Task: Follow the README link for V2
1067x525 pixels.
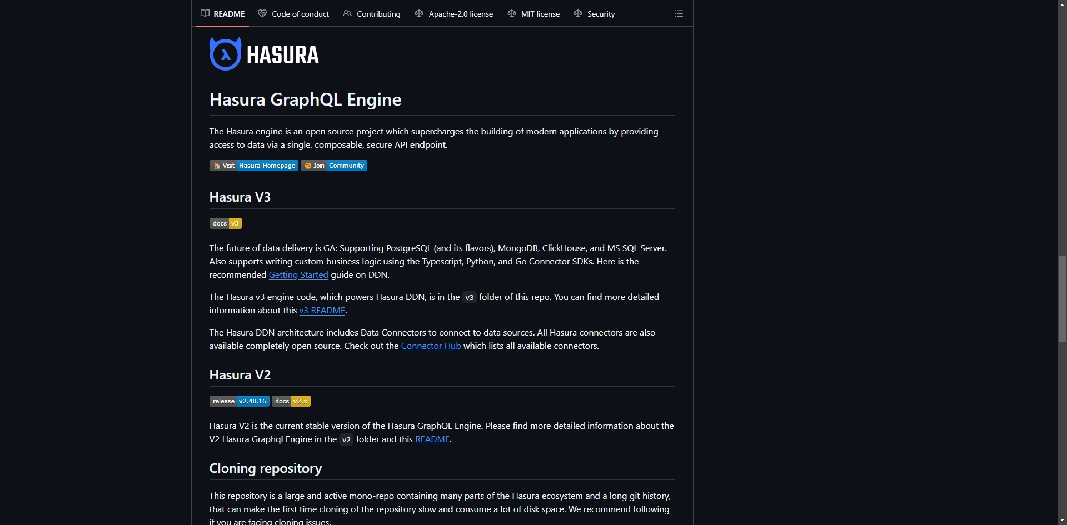Action: pos(432,439)
